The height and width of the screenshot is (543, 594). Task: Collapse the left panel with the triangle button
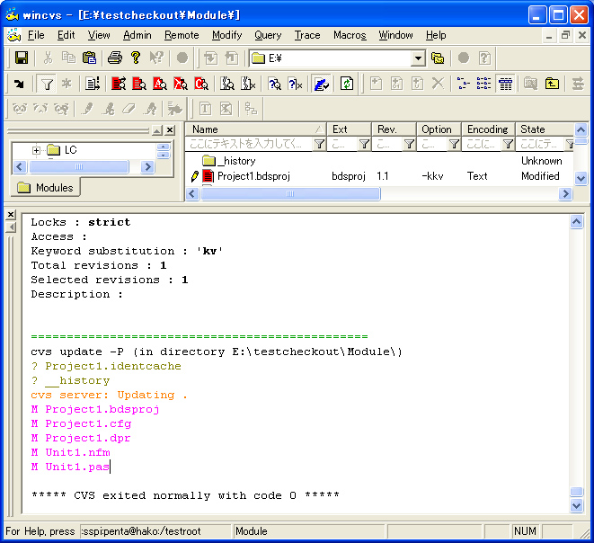(x=157, y=130)
